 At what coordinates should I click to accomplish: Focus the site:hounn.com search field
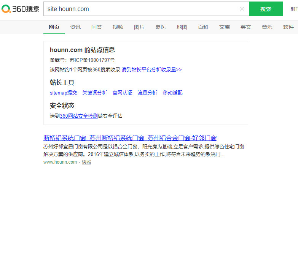(141, 9)
